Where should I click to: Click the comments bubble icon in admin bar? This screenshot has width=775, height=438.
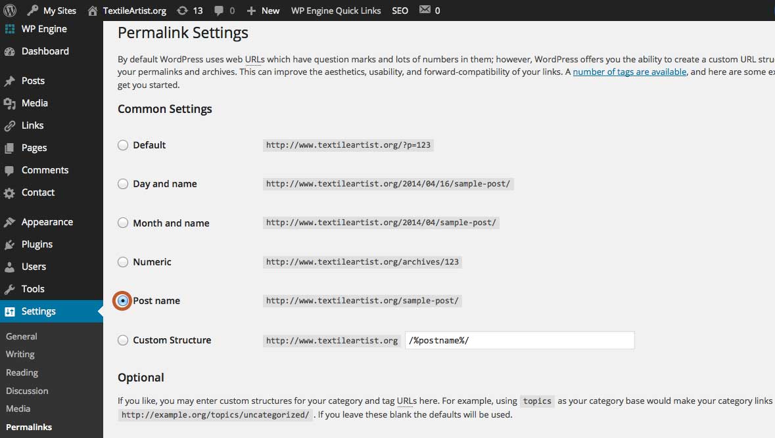click(x=219, y=11)
